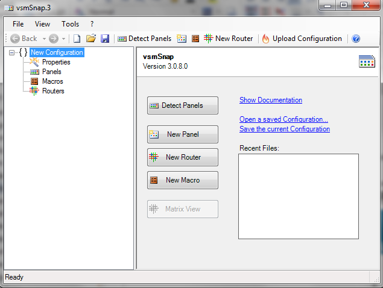383x288 pixels.
Task: Click inside the Recent Files list box
Action: tap(298, 196)
